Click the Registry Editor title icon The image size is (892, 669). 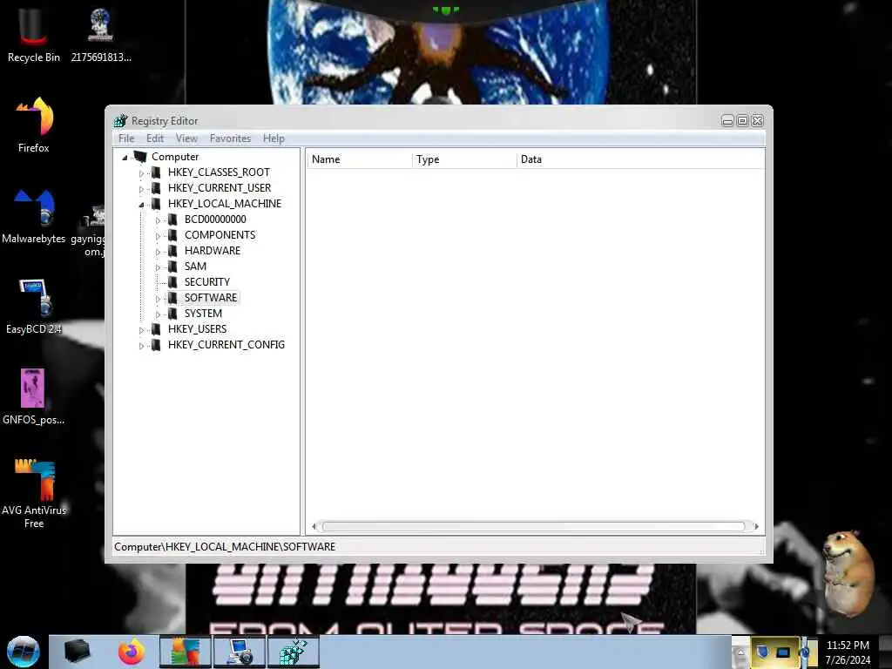[x=120, y=120]
